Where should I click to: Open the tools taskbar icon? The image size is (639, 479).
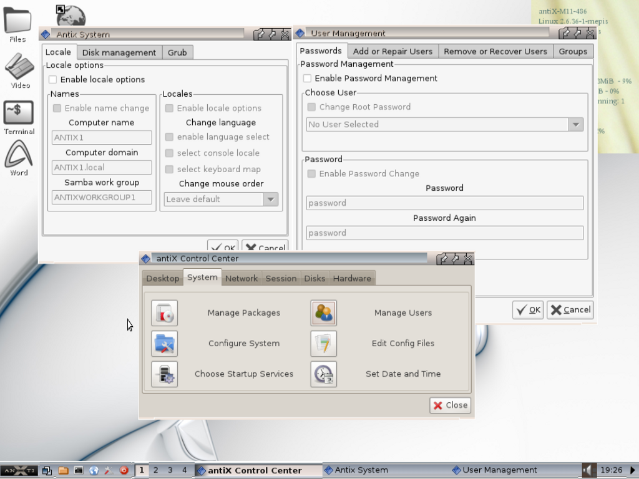coord(109,470)
